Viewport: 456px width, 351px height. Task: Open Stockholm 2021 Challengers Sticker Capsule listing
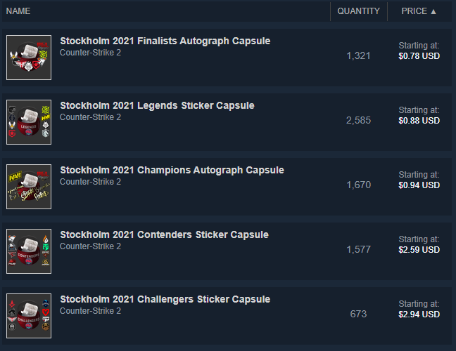click(165, 299)
